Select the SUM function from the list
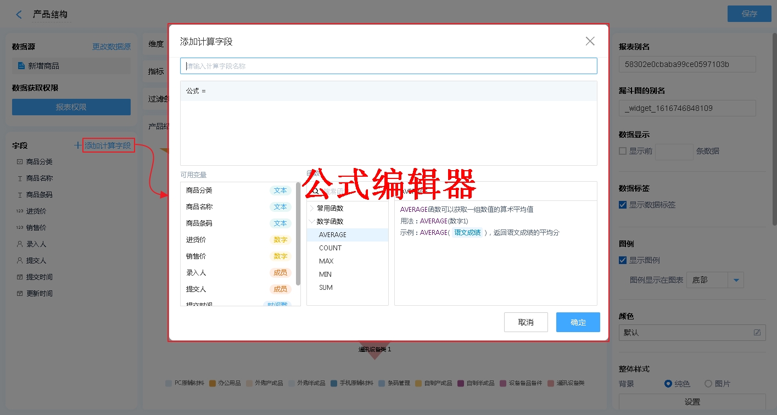Viewport: 777px width, 415px height. (326, 288)
